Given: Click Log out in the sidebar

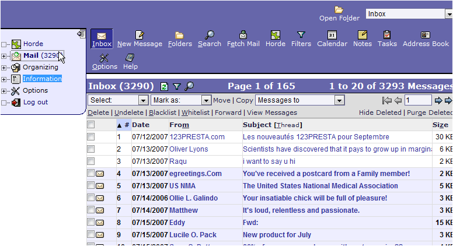Looking at the screenshot, I should click(35, 102).
